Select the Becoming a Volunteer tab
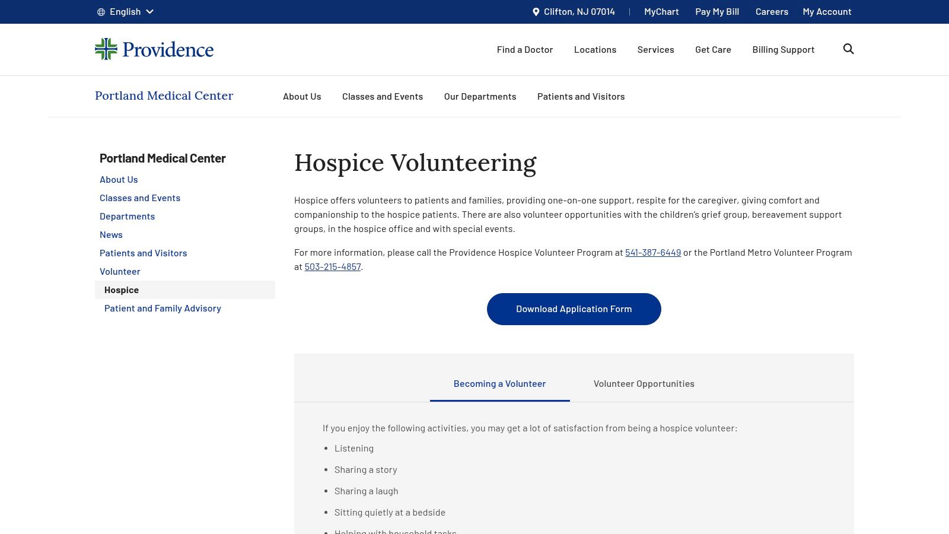Image resolution: width=949 pixels, height=534 pixels. click(499, 383)
